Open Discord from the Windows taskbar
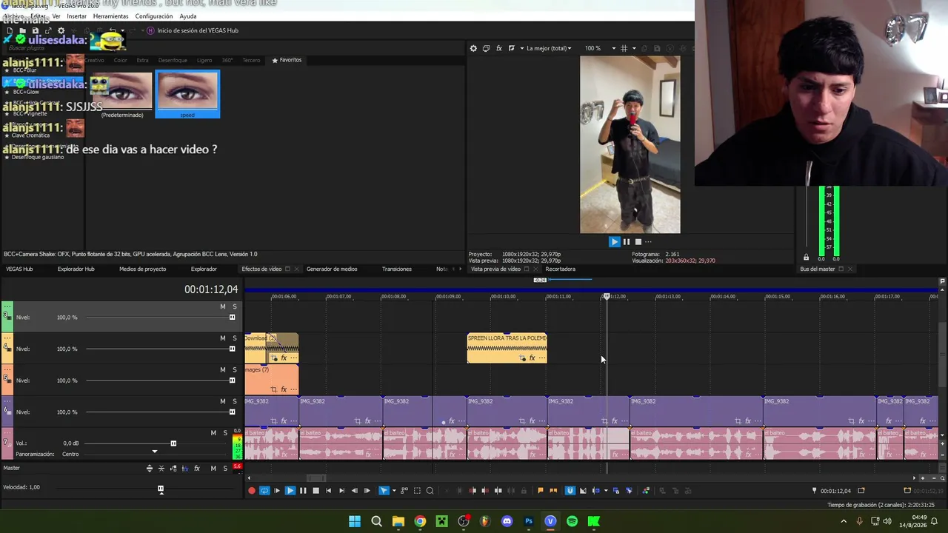Viewport: 948px width, 533px height. coord(507,521)
